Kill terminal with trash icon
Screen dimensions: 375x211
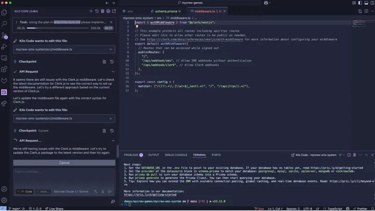tap(354, 155)
